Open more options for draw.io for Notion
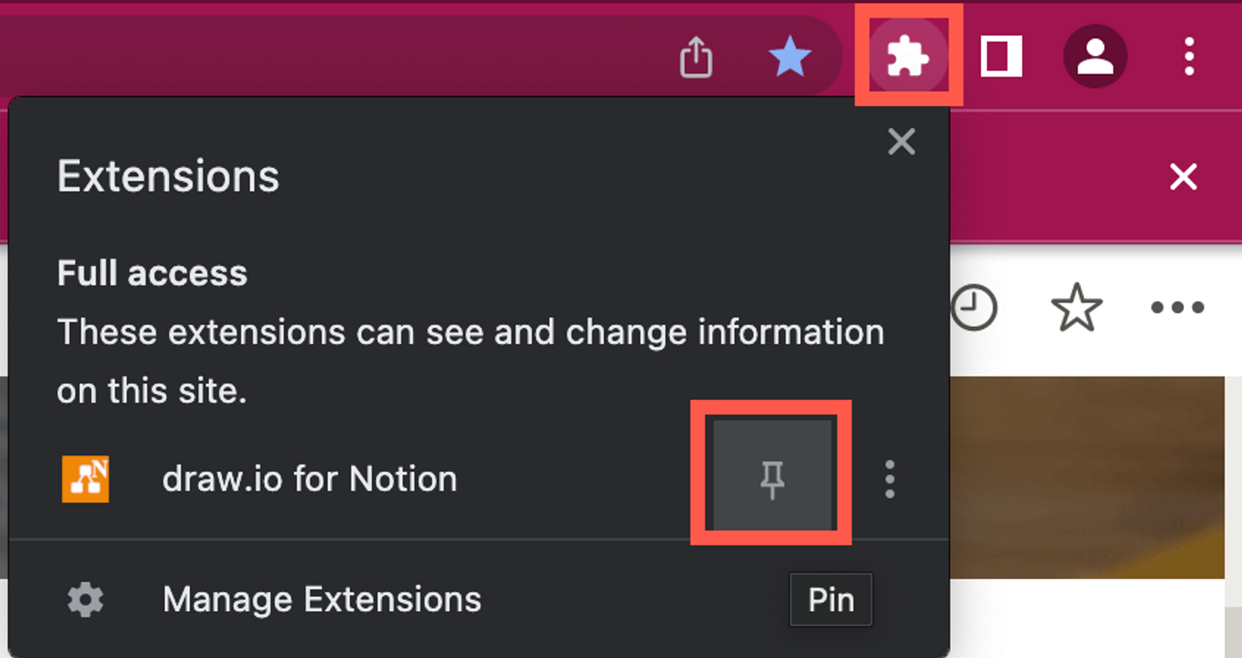Screen dimensions: 1242x658 (889, 478)
